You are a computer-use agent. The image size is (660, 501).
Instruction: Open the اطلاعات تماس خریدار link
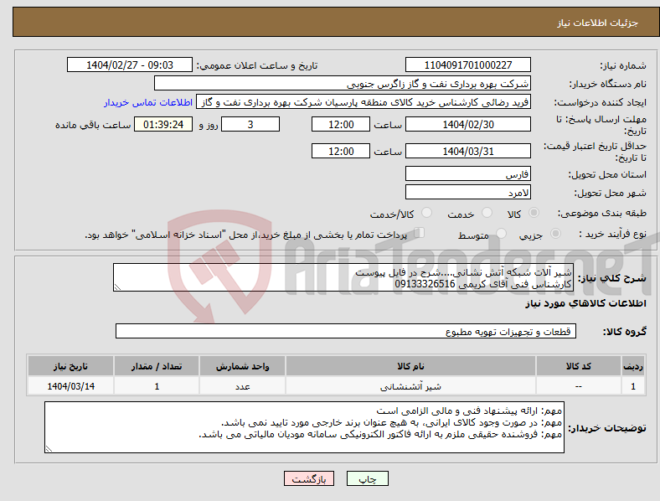coord(148,102)
